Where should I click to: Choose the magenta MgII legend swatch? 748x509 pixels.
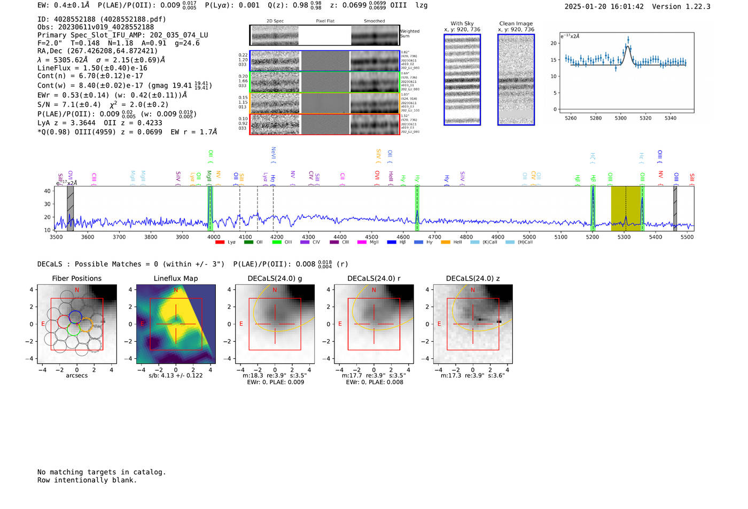(x=362, y=242)
